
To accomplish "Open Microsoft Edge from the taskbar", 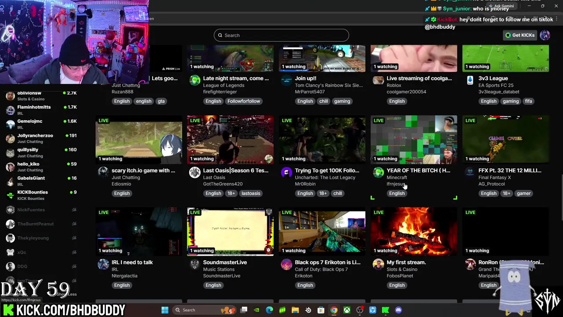I will coord(270,310).
